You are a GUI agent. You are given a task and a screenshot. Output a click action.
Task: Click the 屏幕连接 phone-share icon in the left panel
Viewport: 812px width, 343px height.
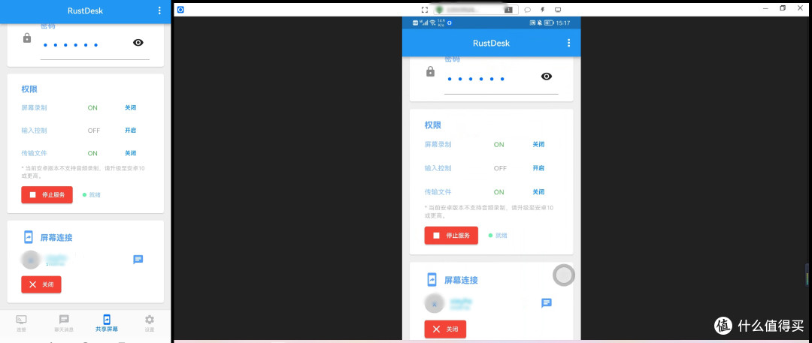click(29, 237)
